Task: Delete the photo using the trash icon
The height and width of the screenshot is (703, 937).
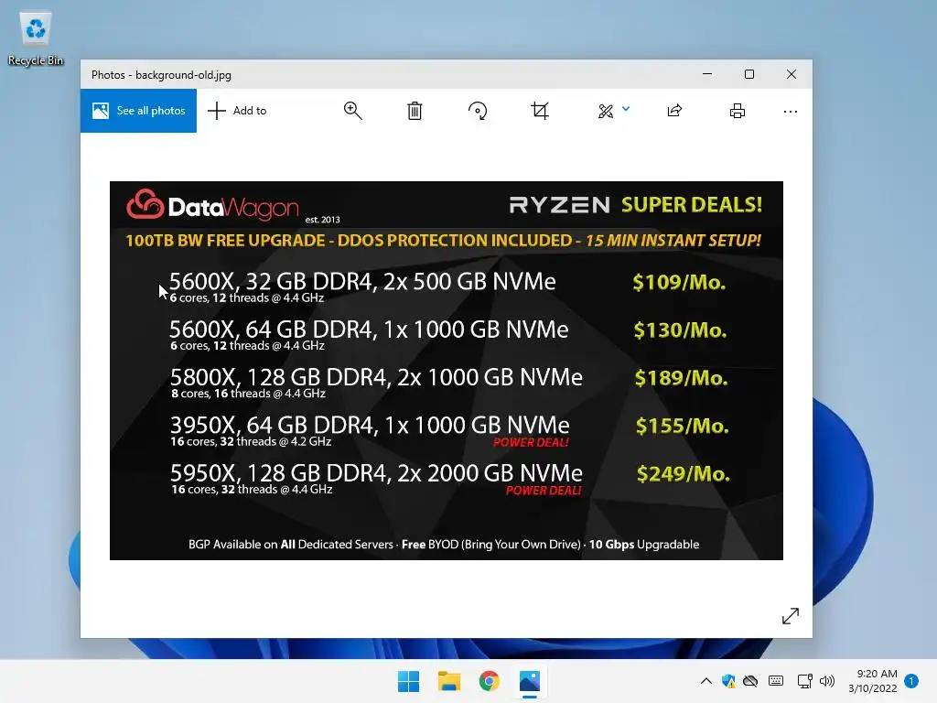Action: click(x=415, y=111)
